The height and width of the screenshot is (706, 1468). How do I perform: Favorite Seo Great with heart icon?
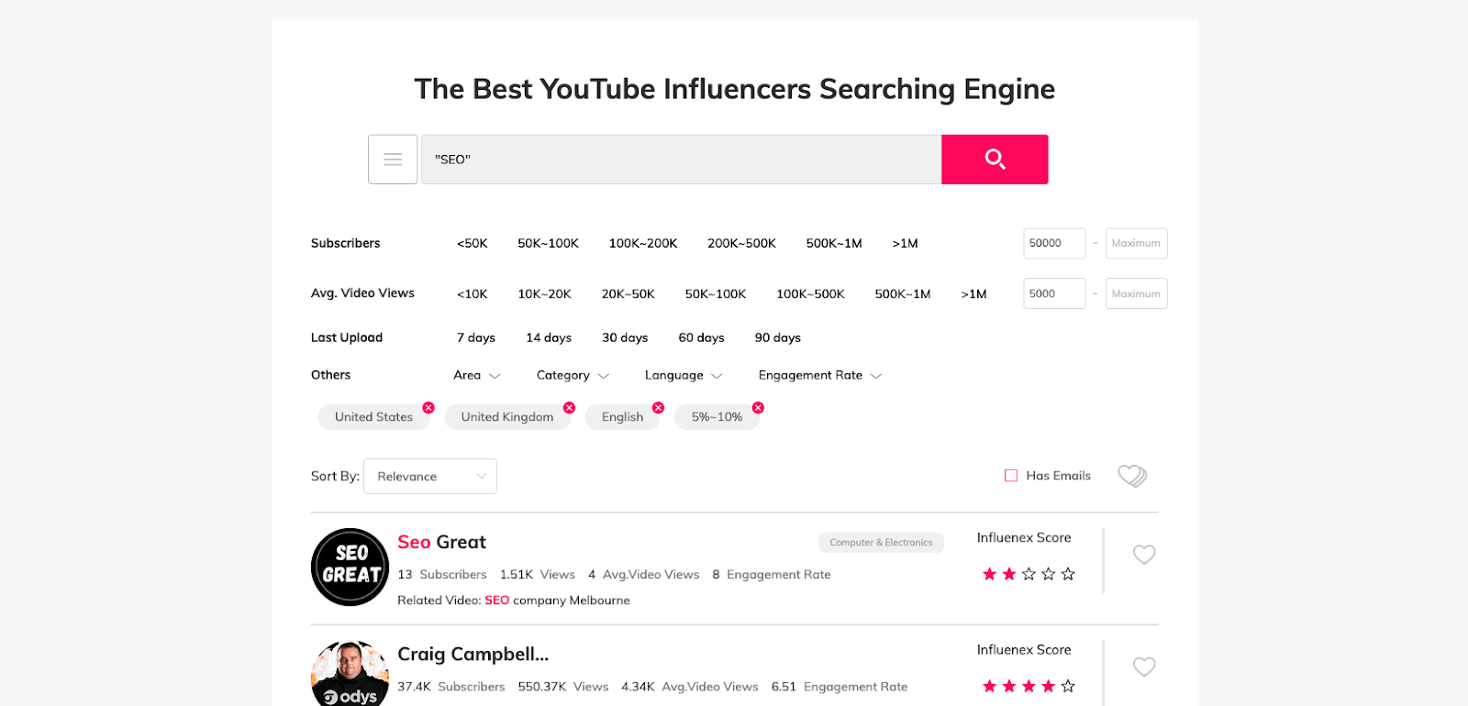(x=1144, y=555)
